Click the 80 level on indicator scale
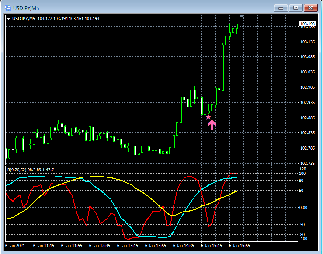Image resolution: width=323 pixels, height=254 pixels. tap(302, 179)
